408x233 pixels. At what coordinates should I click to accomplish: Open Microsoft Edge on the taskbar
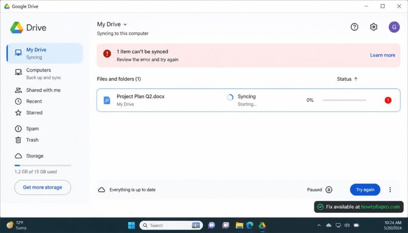tap(250, 225)
